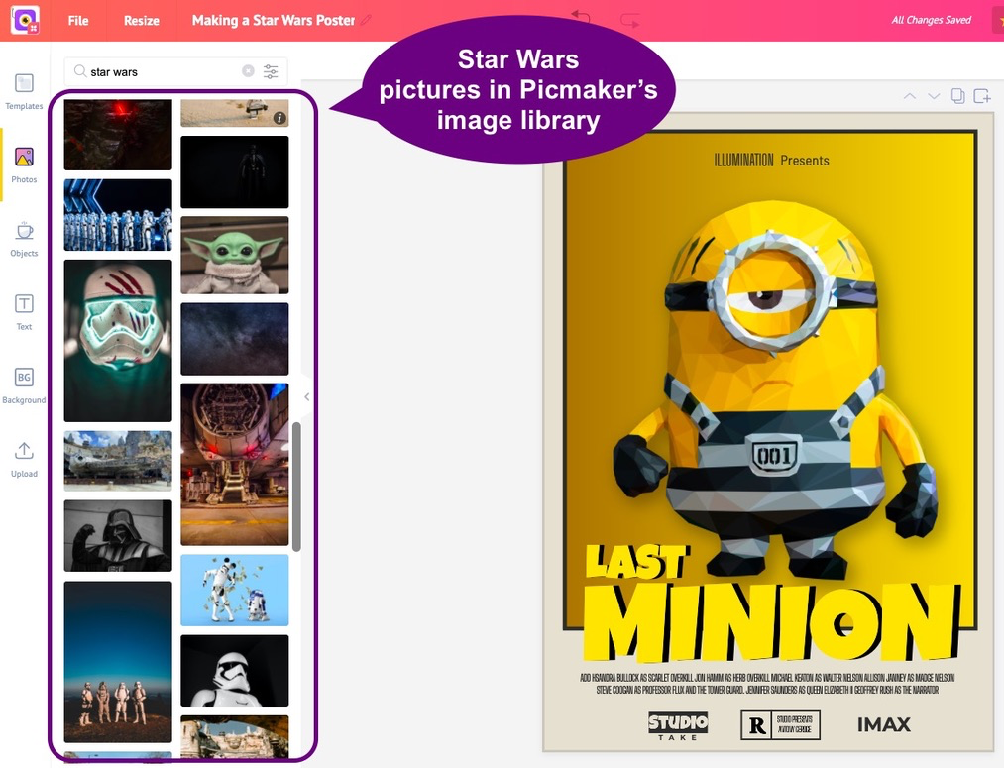Select the neon scratched stormtrooper helmet photo

click(118, 341)
